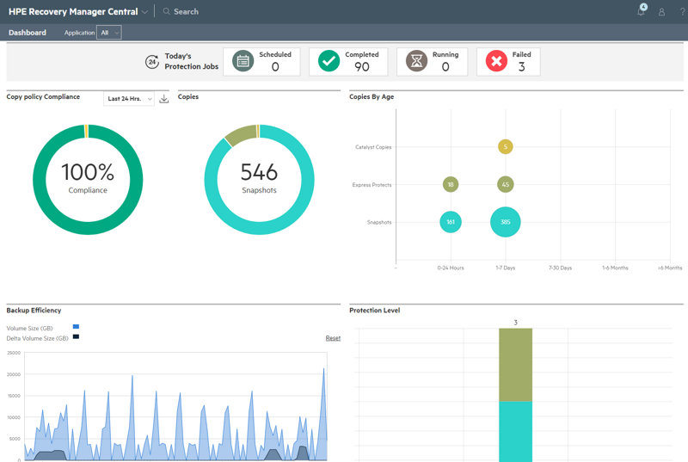Click the 1-7 Days axis label
Viewport: 688px width, 462px height.
tap(506, 268)
